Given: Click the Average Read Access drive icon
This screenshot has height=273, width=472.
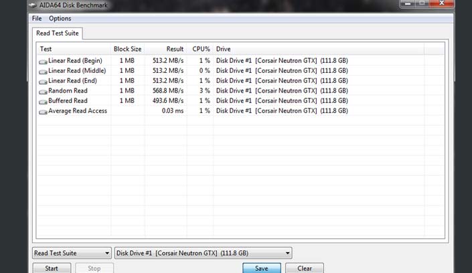Looking at the screenshot, I should coord(44,111).
